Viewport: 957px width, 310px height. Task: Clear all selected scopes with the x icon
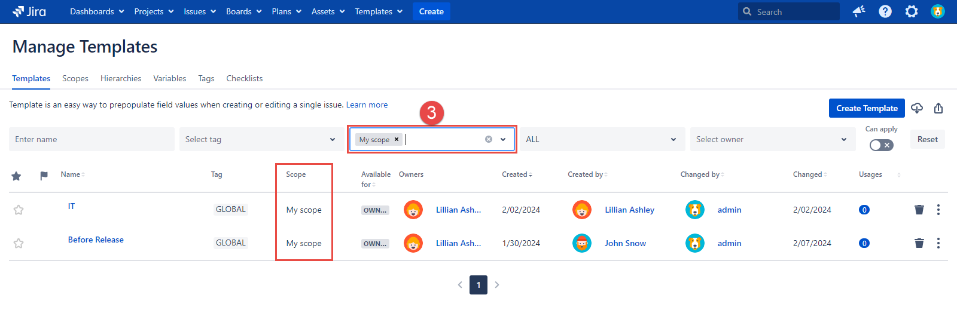pyautogui.click(x=489, y=139)
